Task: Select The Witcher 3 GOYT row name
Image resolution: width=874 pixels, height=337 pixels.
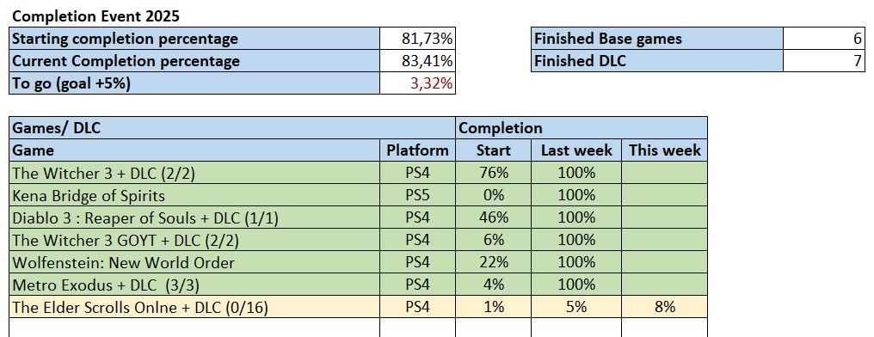Action: [x=194, y=240]
